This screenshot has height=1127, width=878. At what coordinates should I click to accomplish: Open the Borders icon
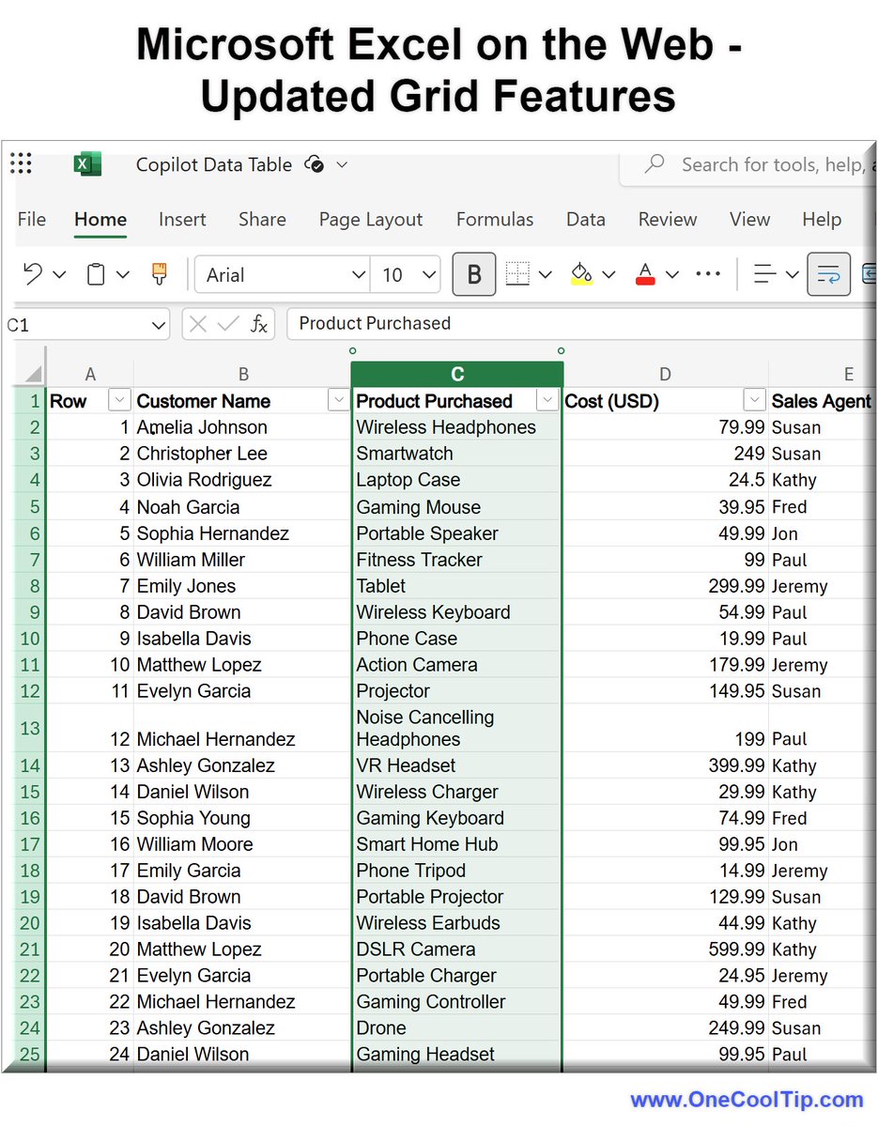516,274
